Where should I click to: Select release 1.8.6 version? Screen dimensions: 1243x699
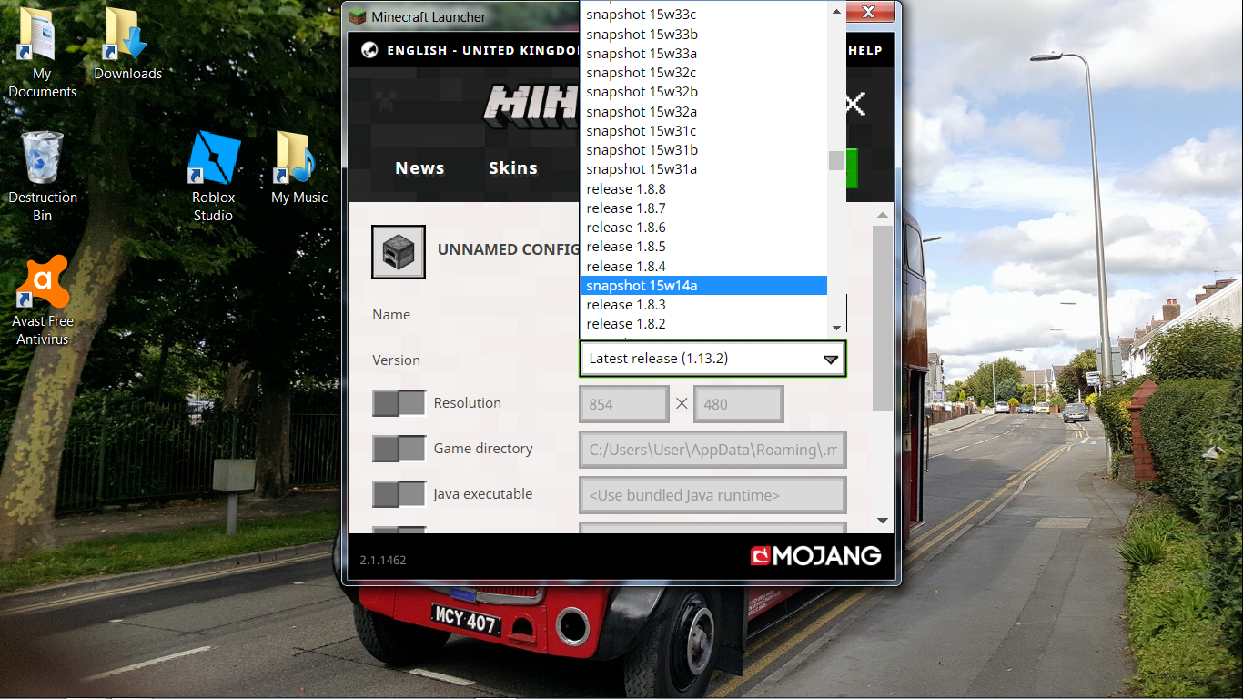click(703, 228)
